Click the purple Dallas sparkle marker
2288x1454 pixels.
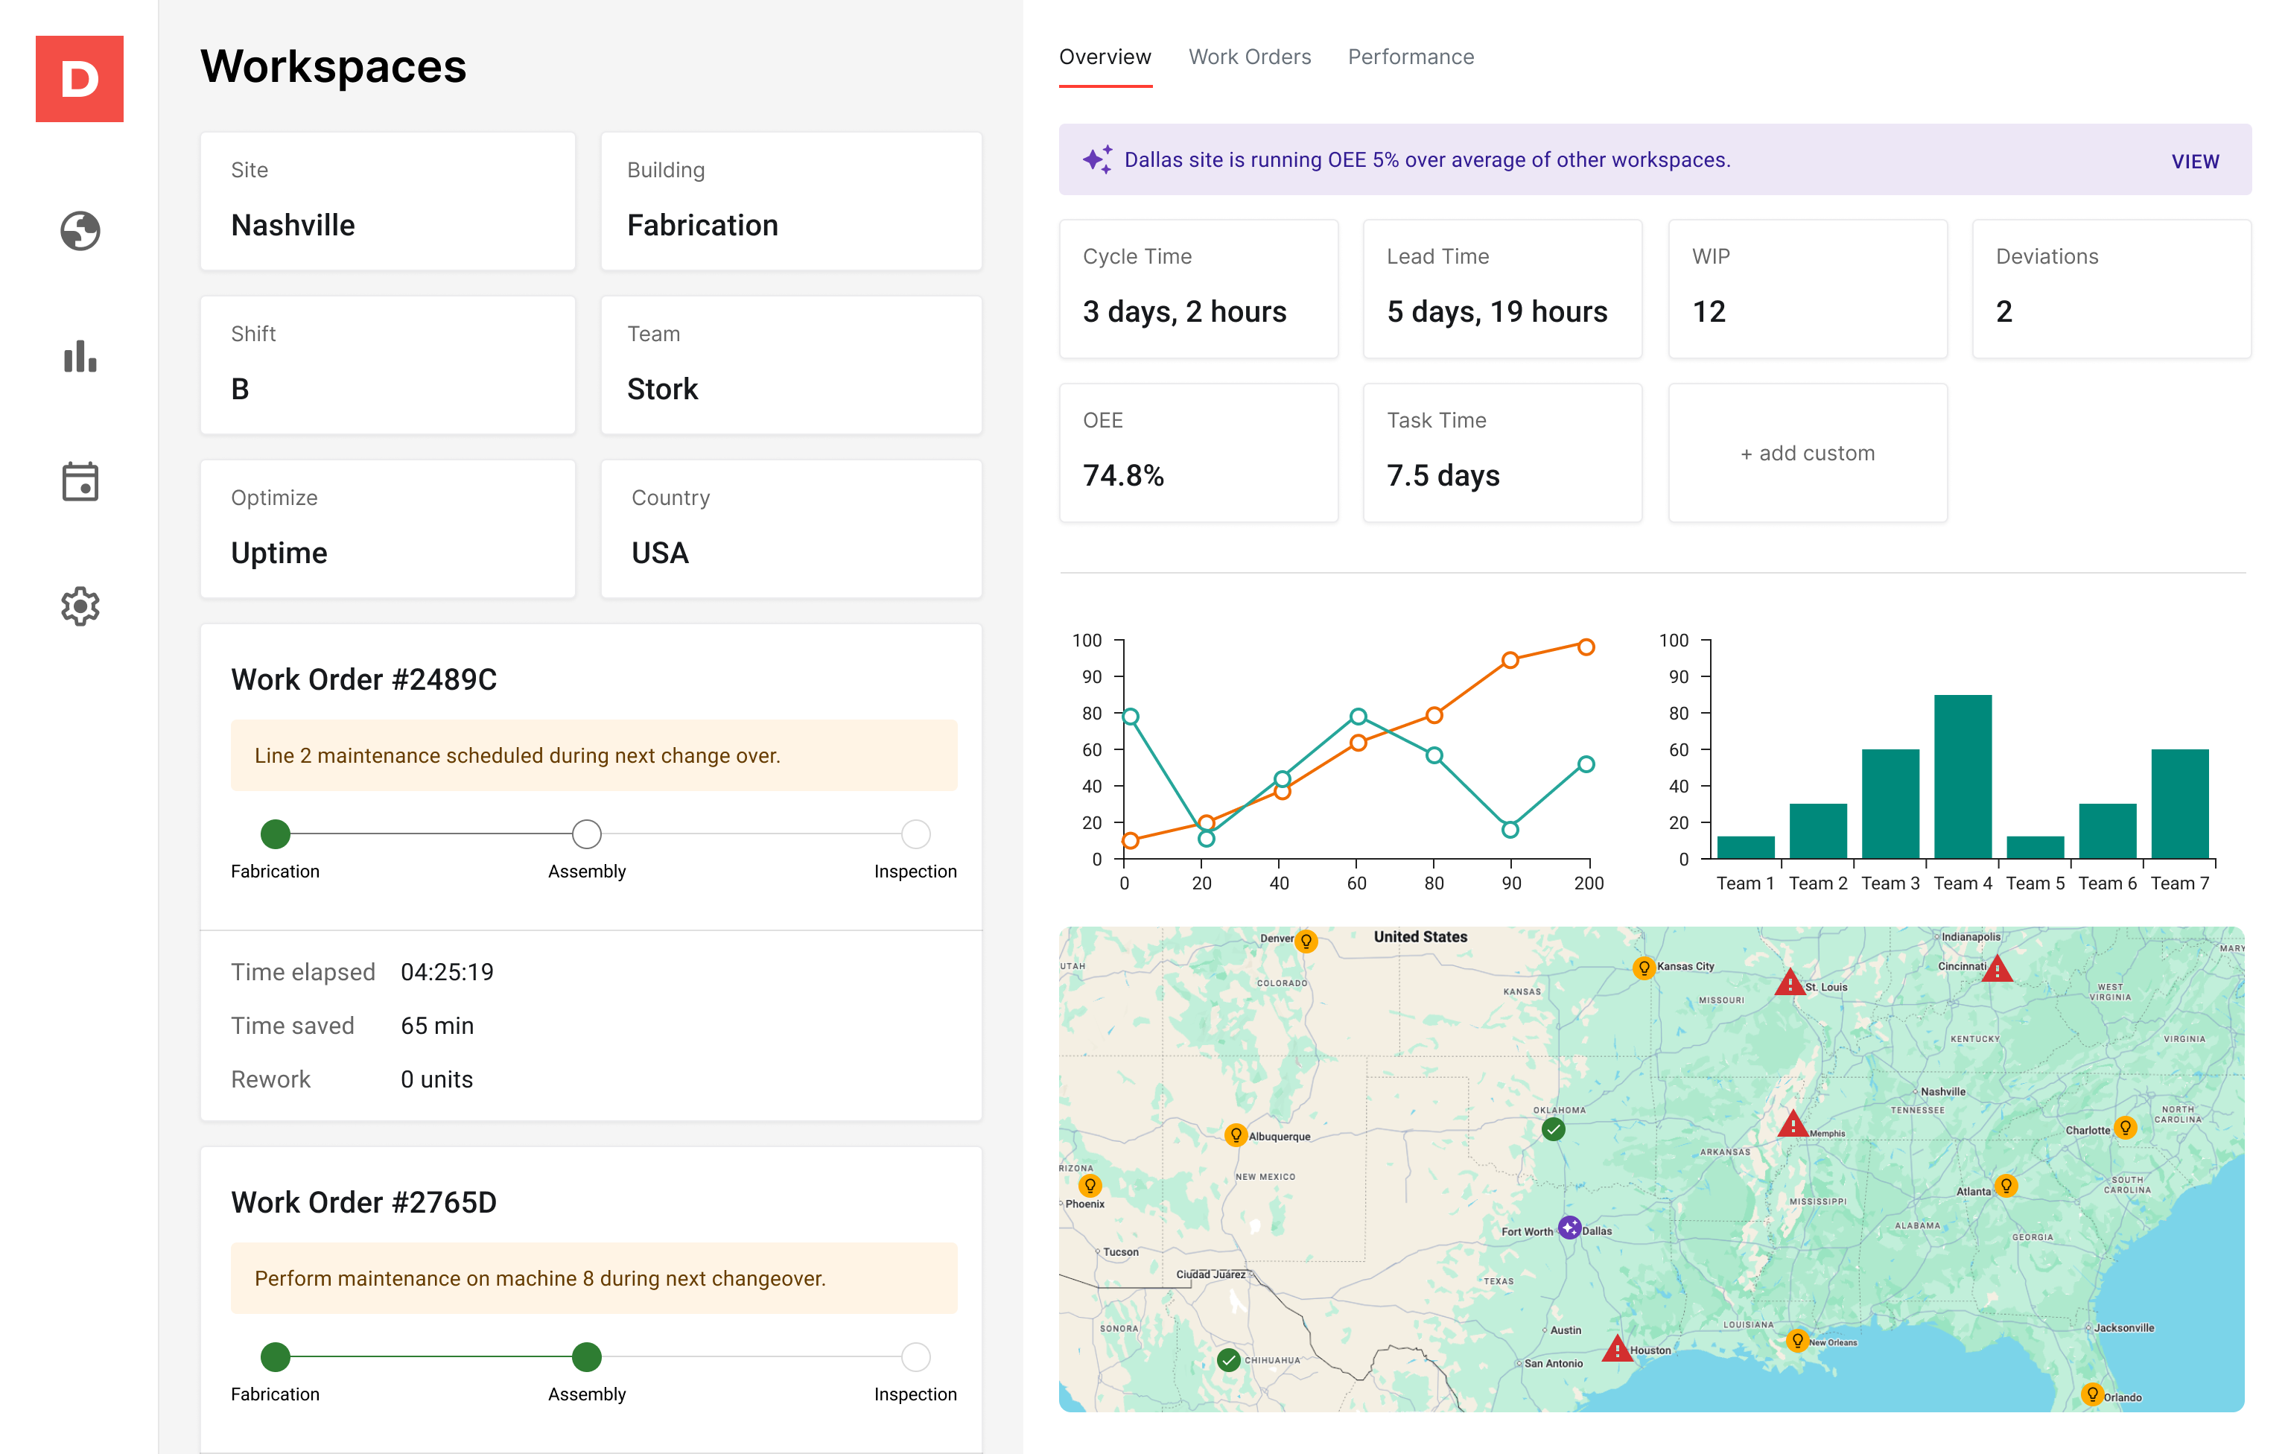(x=1570, y=1227)
